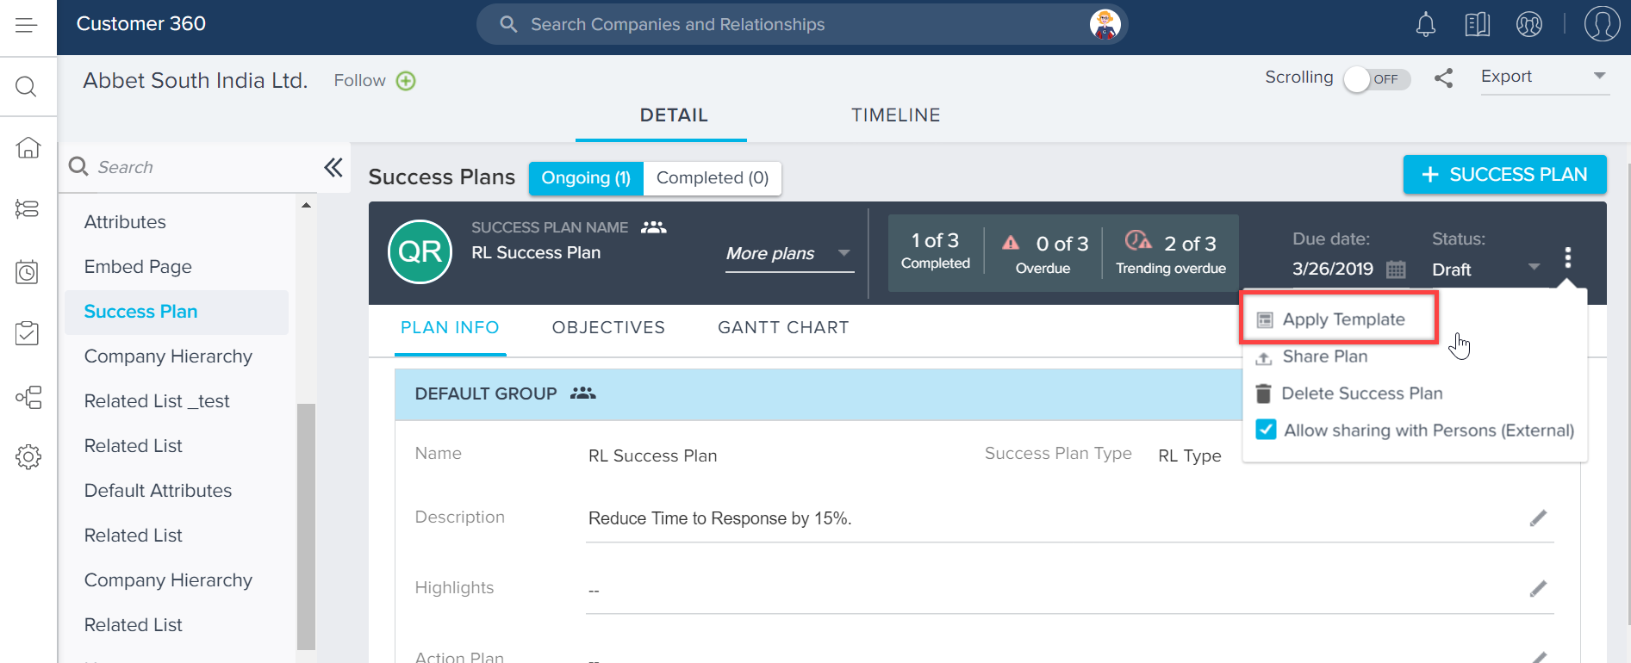Viewport: 1631px width, 663px height.
Task: Go to Home from left sidebar
Action: 28,147
